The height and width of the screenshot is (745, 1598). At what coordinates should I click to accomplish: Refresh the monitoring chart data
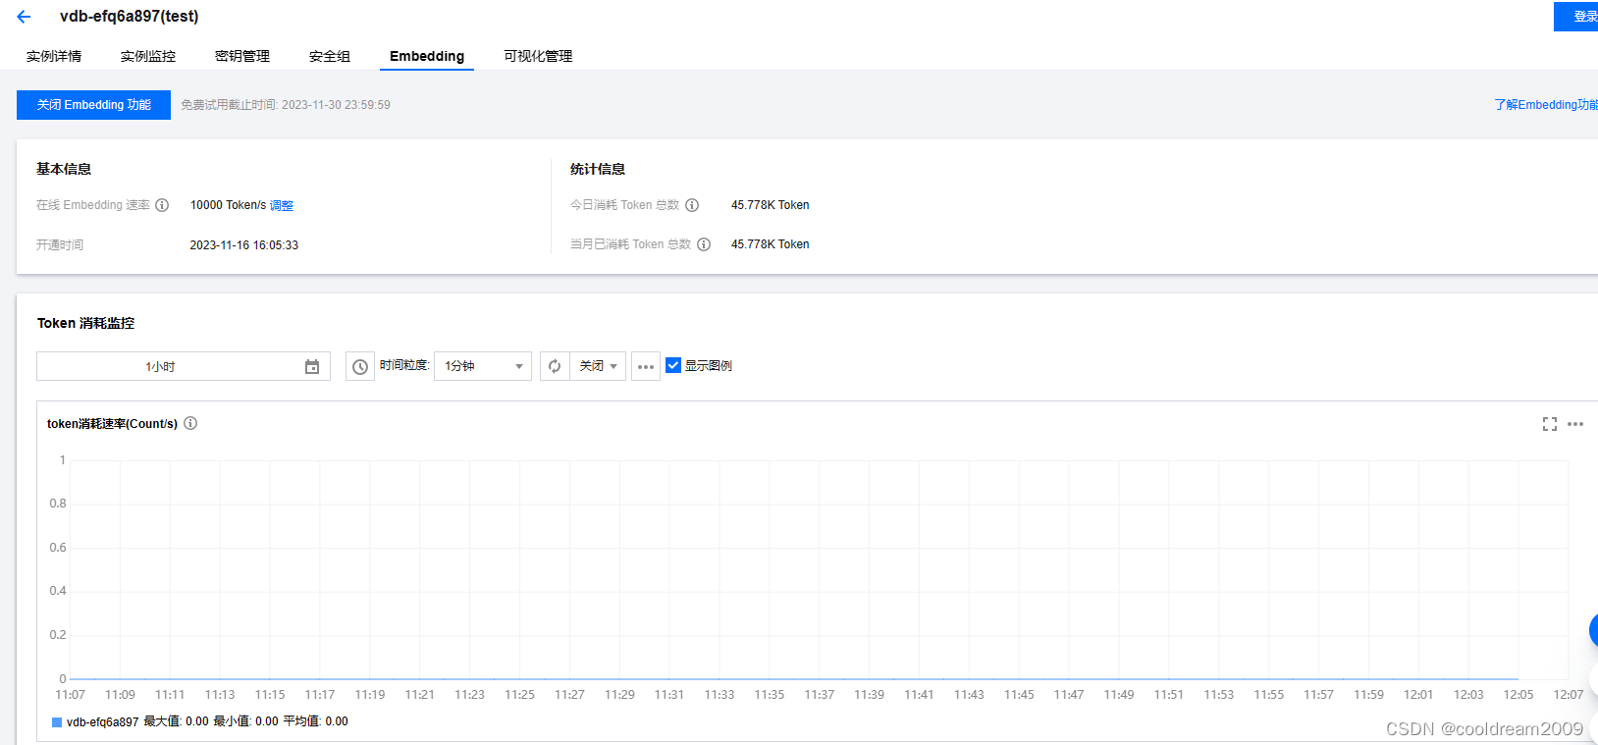coord(555,366)
